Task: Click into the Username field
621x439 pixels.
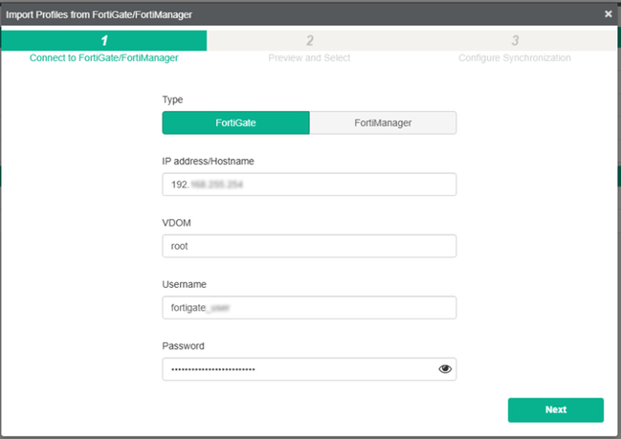Action: pyautogui.click(x=309, y=308)
